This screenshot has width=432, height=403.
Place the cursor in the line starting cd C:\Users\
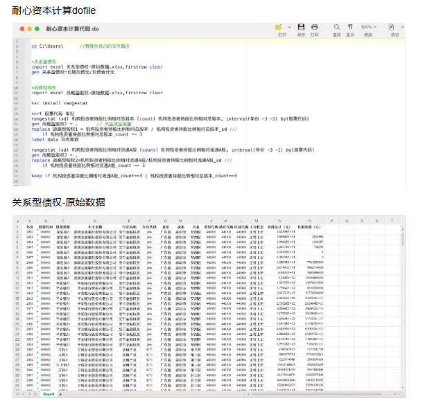tap(80, 46)
